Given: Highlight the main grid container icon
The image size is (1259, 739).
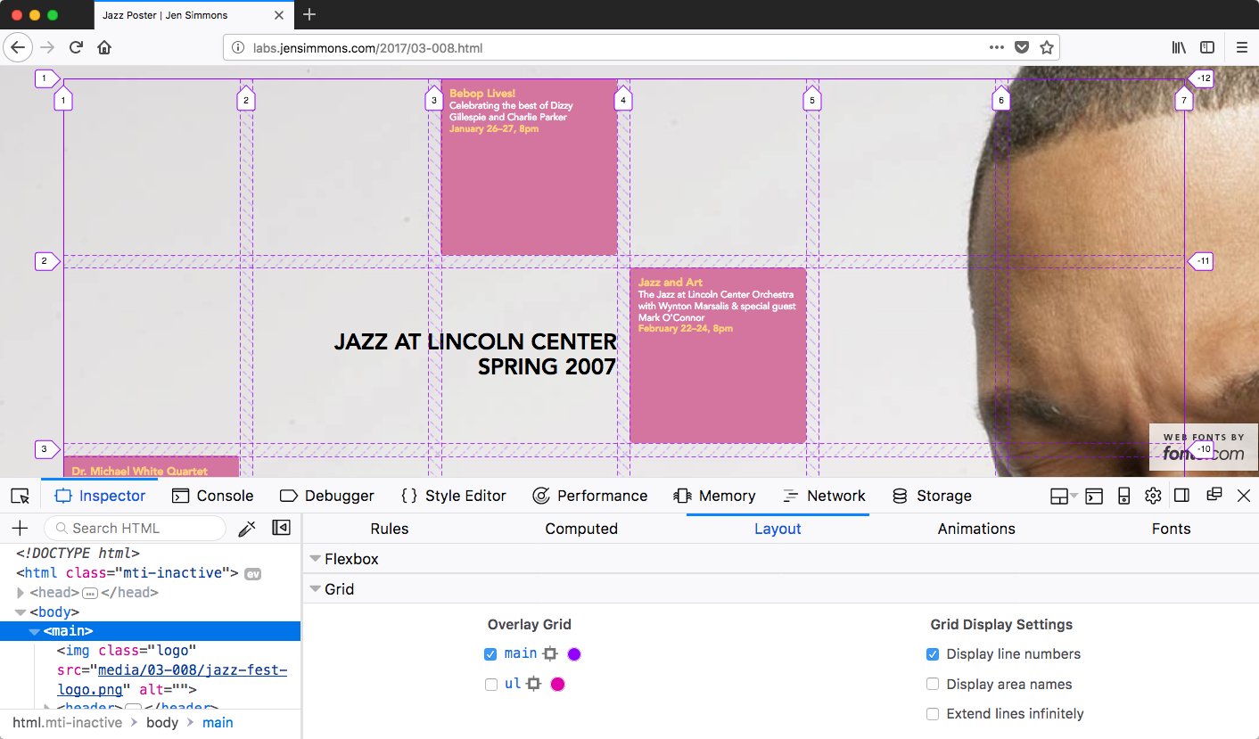Looking at the screenshot, I should point(550,654).
